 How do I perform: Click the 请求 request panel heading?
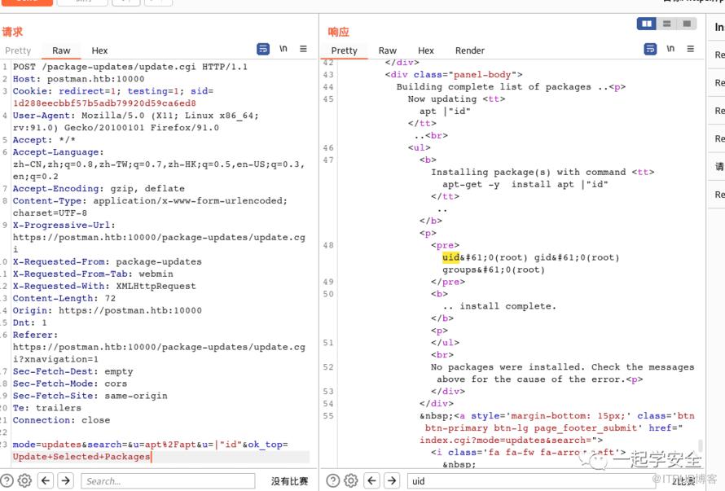click(12, 32)
